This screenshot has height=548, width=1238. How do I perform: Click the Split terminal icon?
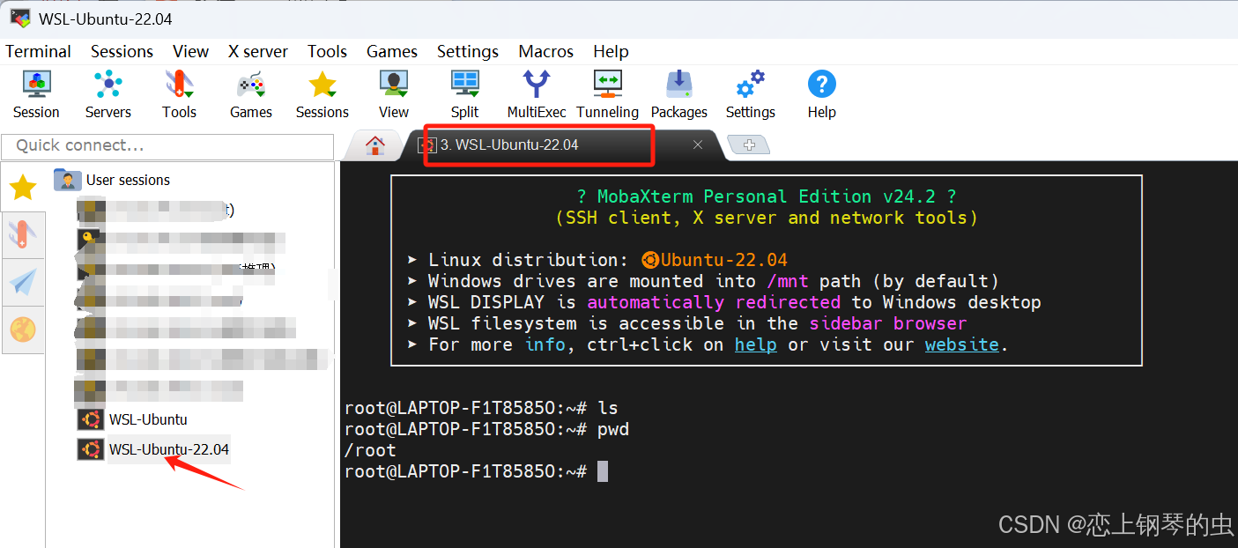click(x=464, y=93)
